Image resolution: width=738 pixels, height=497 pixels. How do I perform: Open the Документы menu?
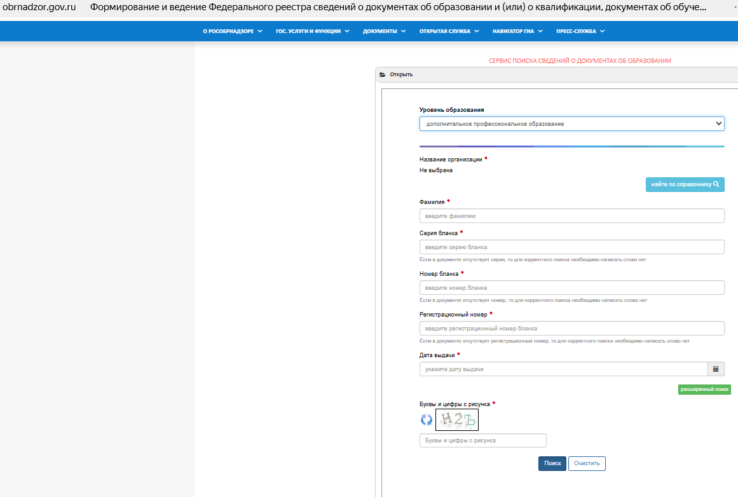(384, 31)
